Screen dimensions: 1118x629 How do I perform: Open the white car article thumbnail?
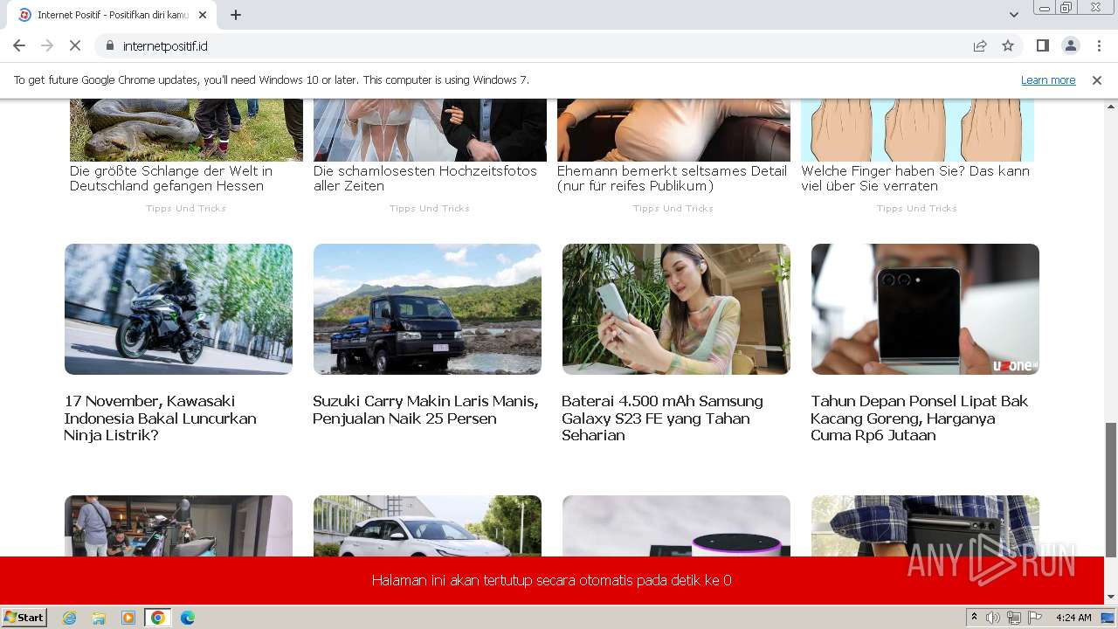427,526
